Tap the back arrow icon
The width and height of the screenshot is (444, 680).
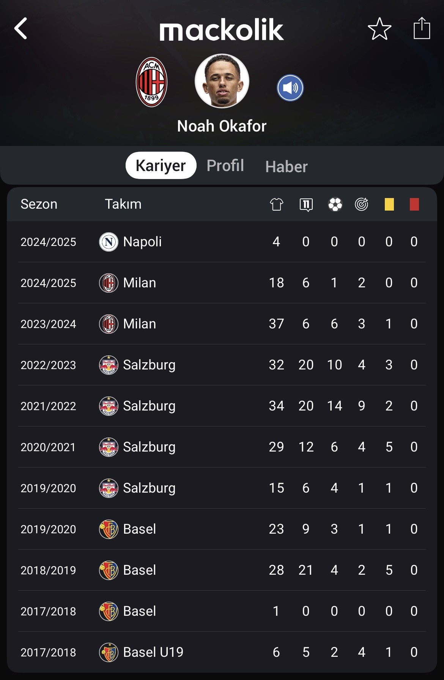pyautogui.click(x=21, y=29)
